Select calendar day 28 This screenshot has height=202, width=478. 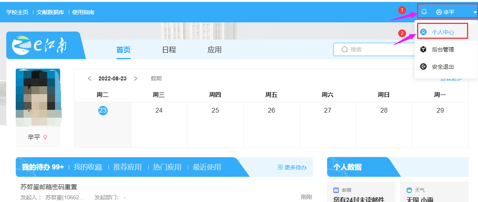point(384,111)
